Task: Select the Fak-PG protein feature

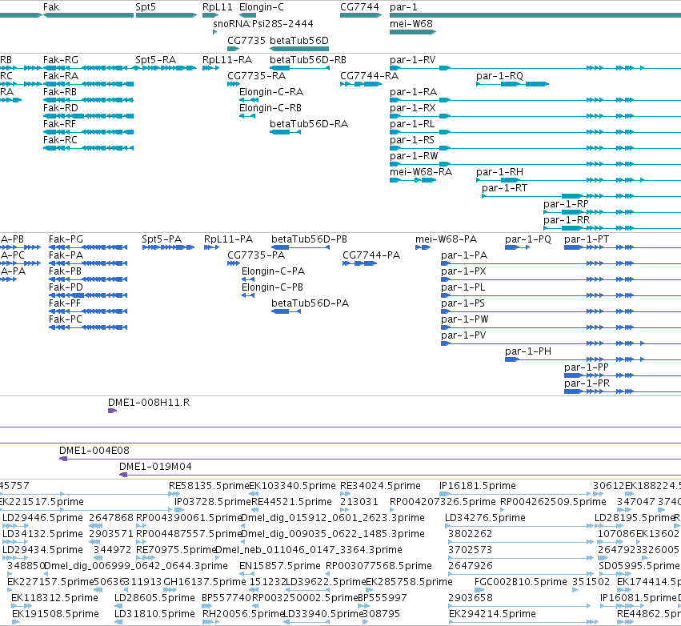Action: (88, 247)
